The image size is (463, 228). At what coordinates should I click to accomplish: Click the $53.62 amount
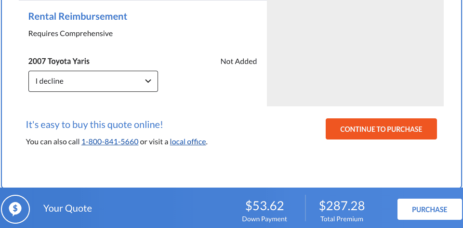pos(265,206)
